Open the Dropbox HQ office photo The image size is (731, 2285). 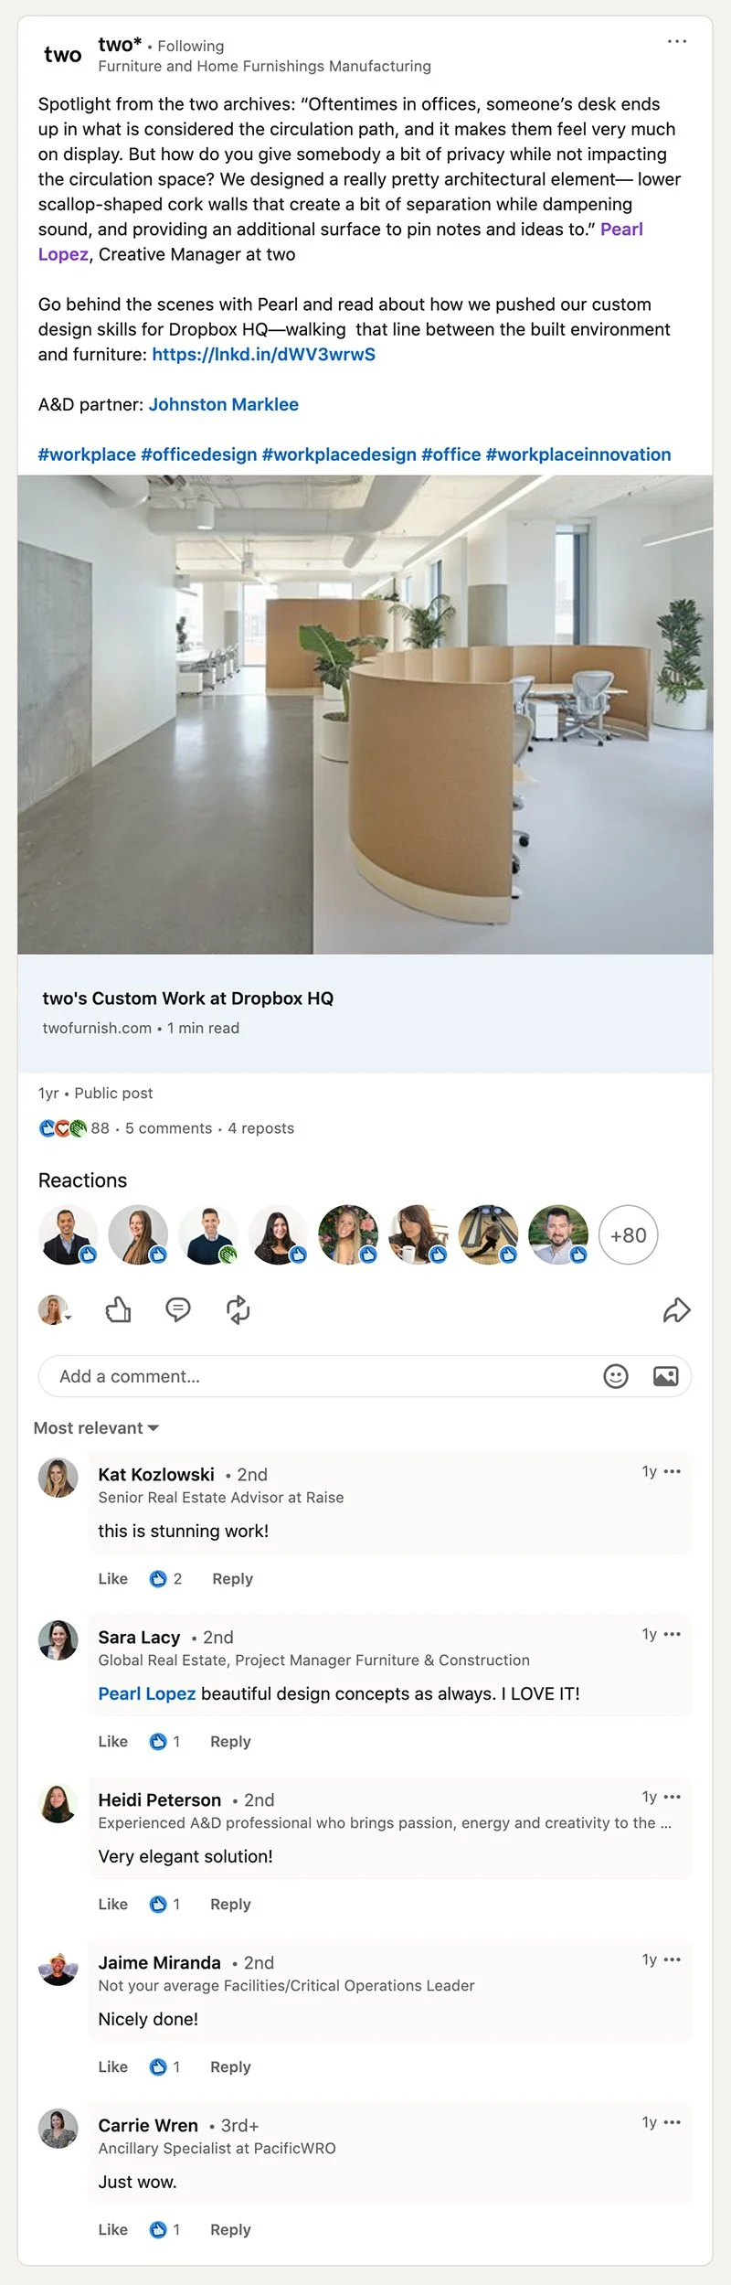click(365, 715)
